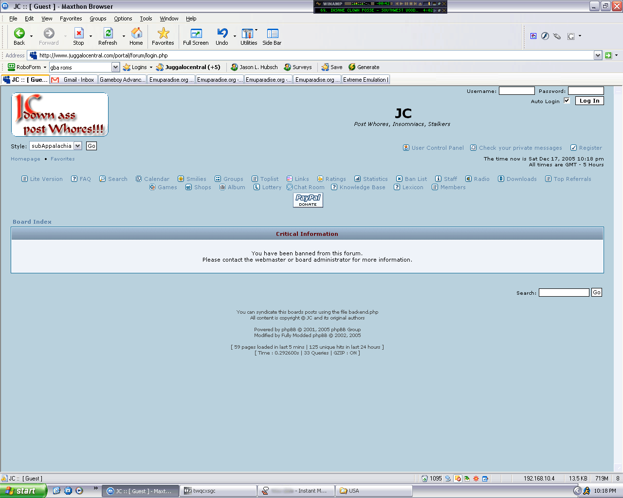Click the Refresh page icon

pos(108,33)
